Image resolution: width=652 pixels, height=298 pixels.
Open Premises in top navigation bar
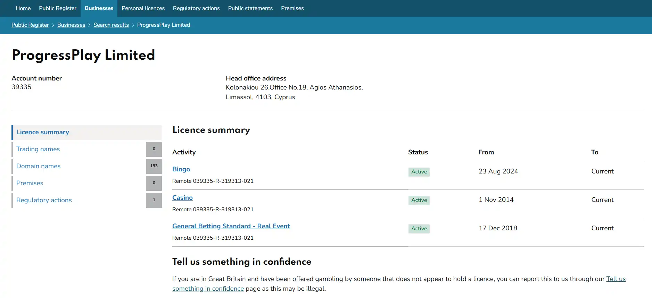pos(292,8)
